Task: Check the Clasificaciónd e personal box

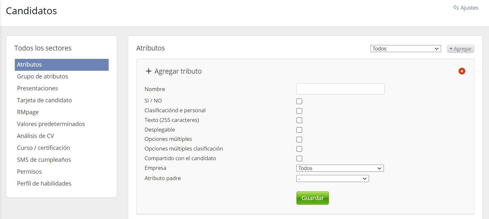Action: point(299,111)
